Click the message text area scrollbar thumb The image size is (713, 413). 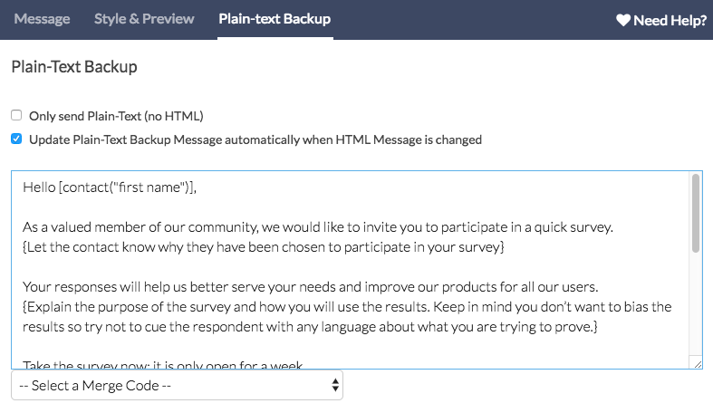click(x=696, y=213)
